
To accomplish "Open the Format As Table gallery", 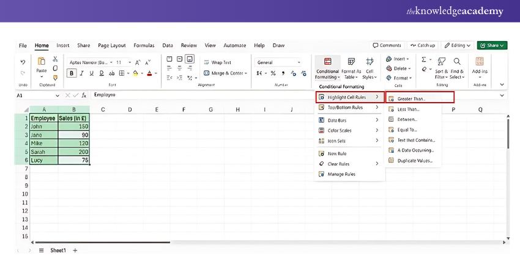I will (351, 68).
